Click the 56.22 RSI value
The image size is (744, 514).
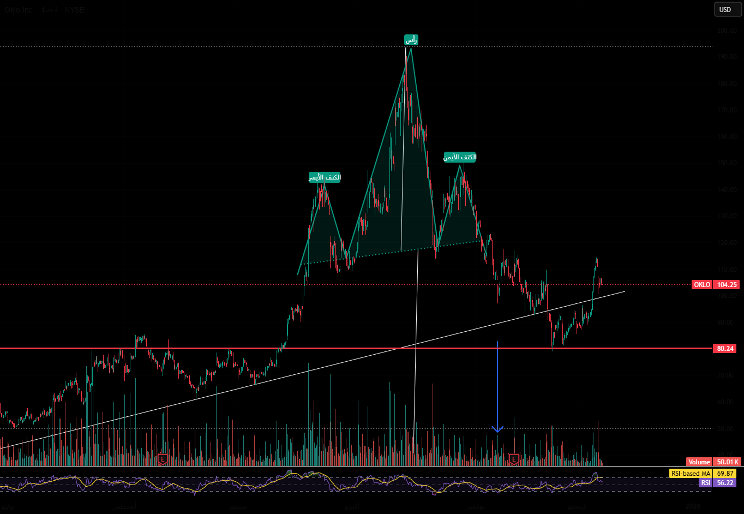pyautogui.click(x=726, y=483)
